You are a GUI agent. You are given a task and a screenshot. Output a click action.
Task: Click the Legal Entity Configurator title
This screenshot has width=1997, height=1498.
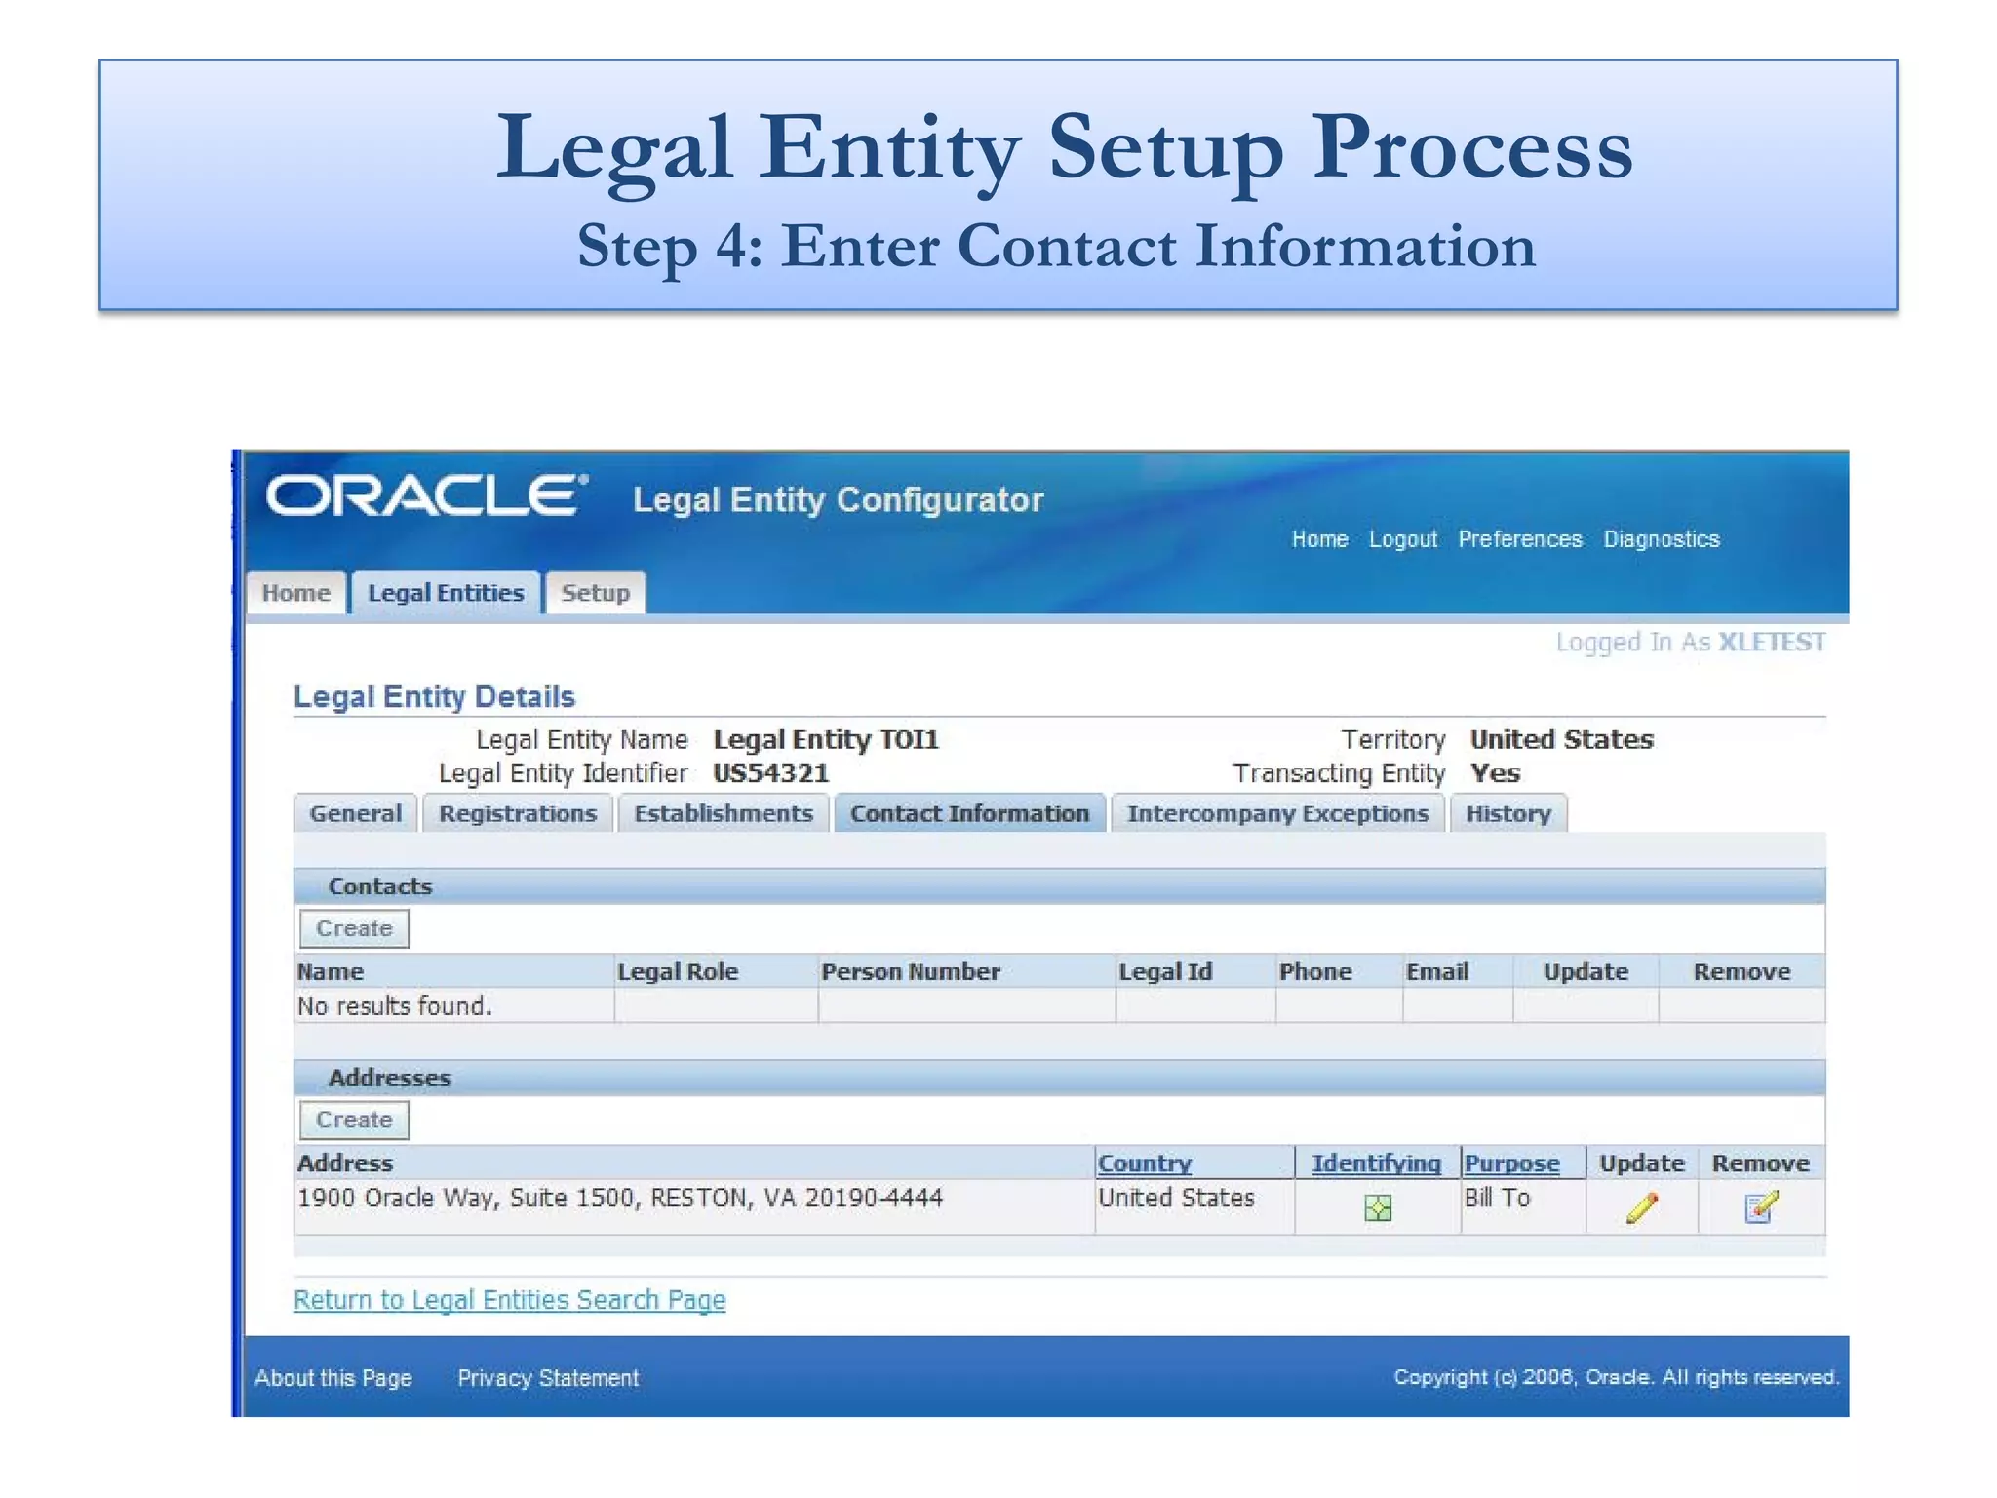pos(838,499)
